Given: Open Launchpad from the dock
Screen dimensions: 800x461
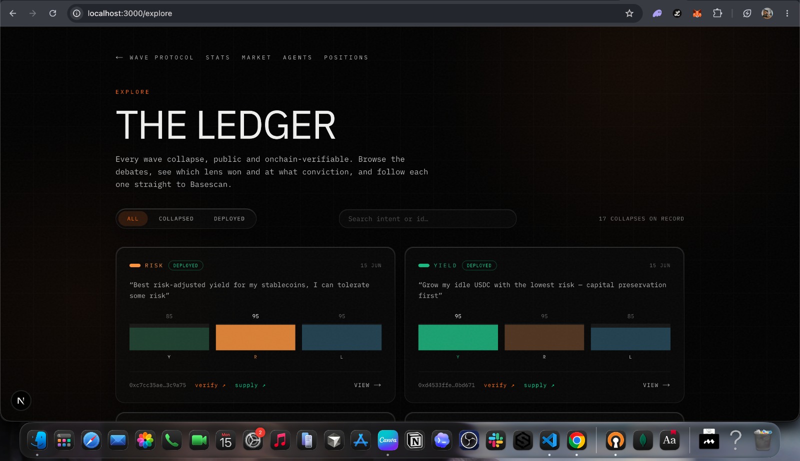Looking at the screenshot, I should (x=64, y=441).
